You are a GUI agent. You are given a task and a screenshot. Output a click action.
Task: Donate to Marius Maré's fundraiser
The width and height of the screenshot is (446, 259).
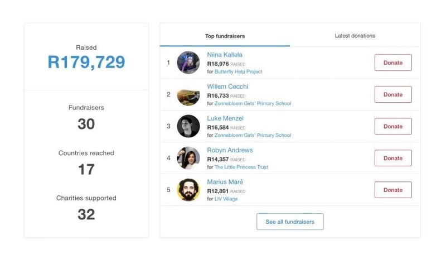[x=392, y=190]
